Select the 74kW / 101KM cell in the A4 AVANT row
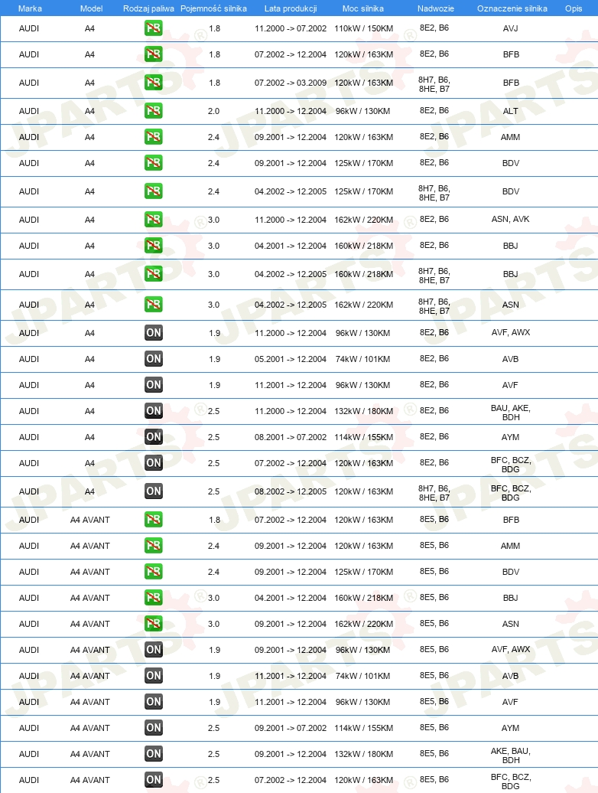The width and height of the screenshot is (598, 793). click(x=362, y=676)
